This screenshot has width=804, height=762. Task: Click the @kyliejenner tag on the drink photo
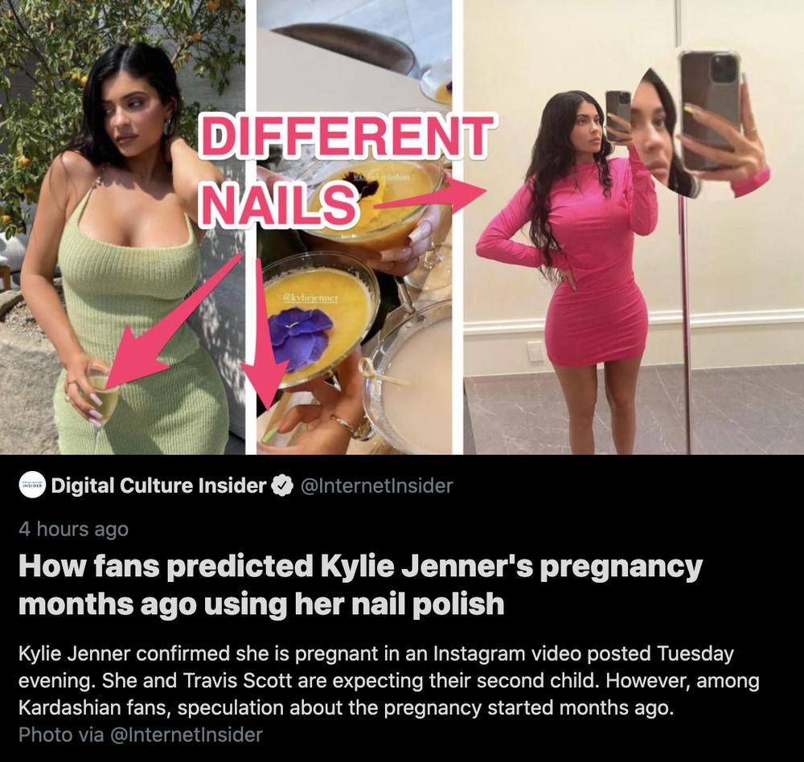pos(310,298)
